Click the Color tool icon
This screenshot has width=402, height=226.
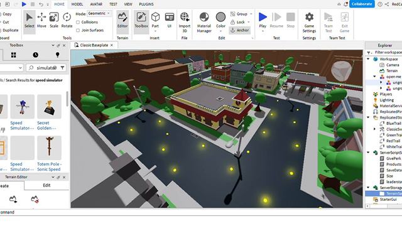220,17
